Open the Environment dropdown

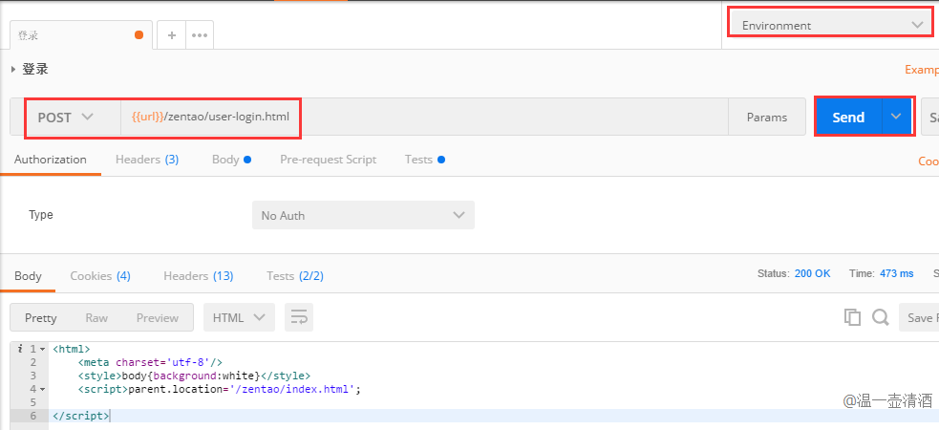click(832, 25)
